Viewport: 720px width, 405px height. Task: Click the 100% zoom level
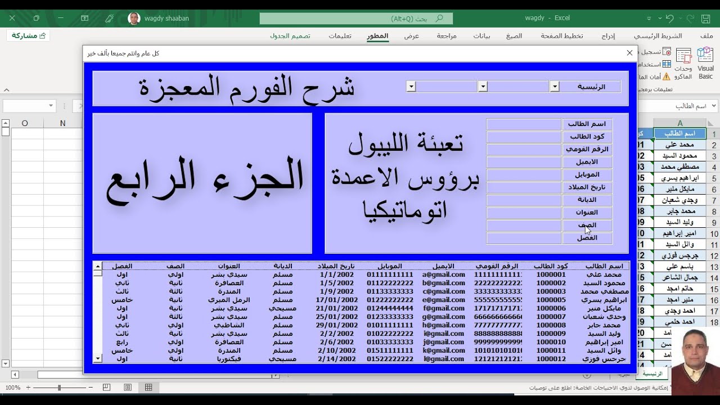[12, 388]
